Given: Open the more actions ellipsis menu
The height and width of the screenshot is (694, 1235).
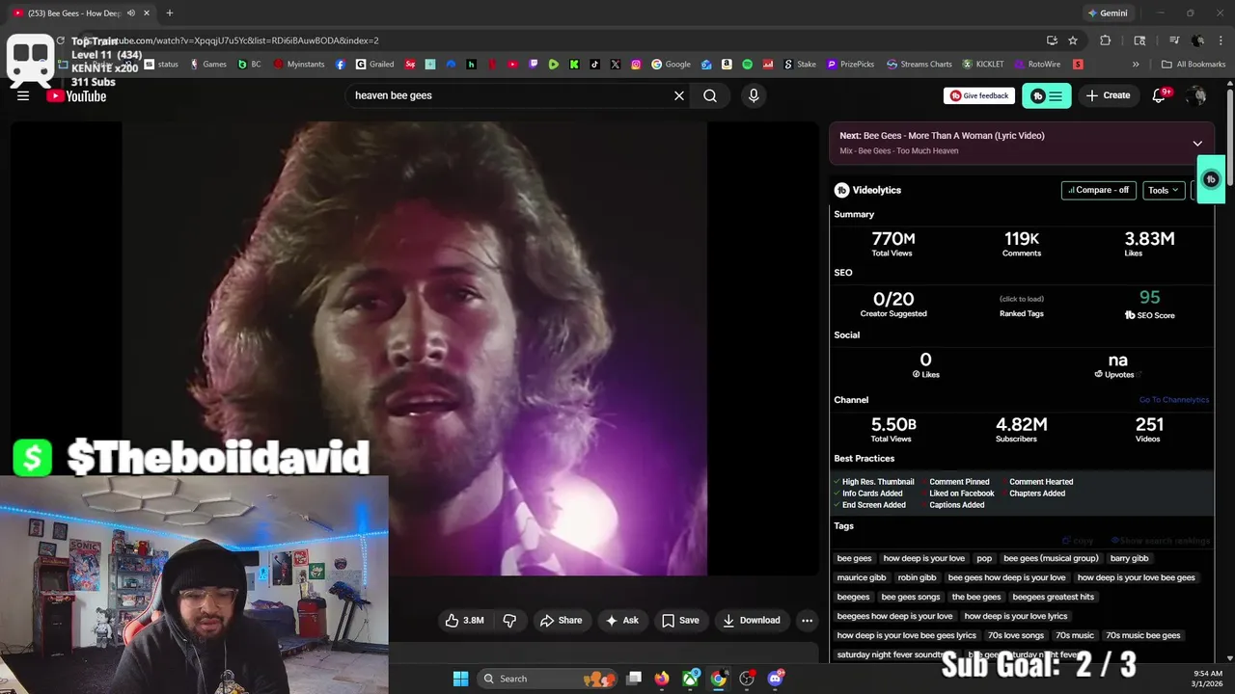Looking at the screenshot, I should click(x=808, y=620).
